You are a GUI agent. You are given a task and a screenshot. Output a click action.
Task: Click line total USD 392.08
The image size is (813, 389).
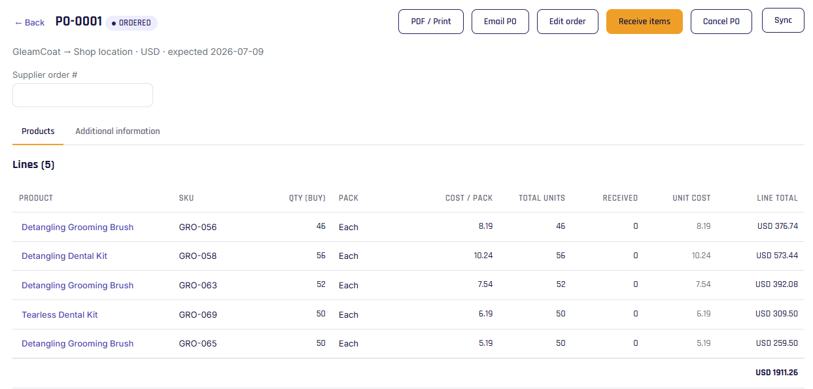[777, 284]
